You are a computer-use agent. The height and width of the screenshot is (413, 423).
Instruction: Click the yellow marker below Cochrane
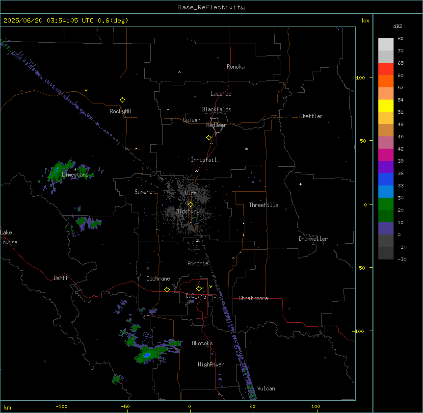pos(167,289)
